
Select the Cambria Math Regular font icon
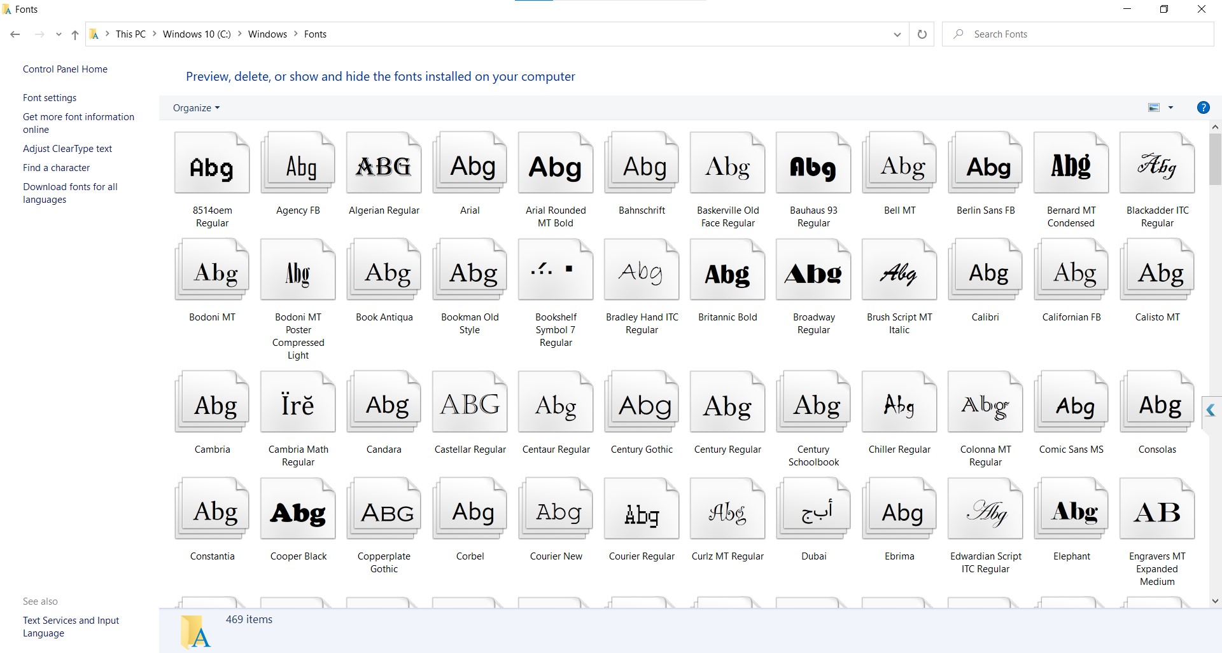tap(298, 402)
